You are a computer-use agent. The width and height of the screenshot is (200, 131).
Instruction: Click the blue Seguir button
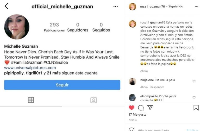click(62, 85)
